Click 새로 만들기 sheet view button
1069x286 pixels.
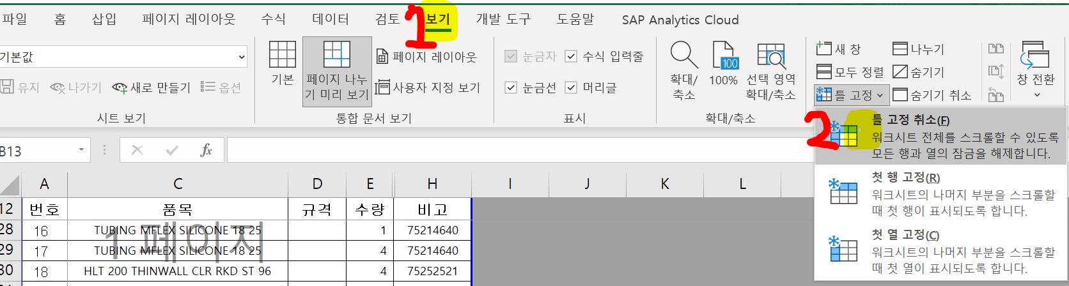point(152,87)
